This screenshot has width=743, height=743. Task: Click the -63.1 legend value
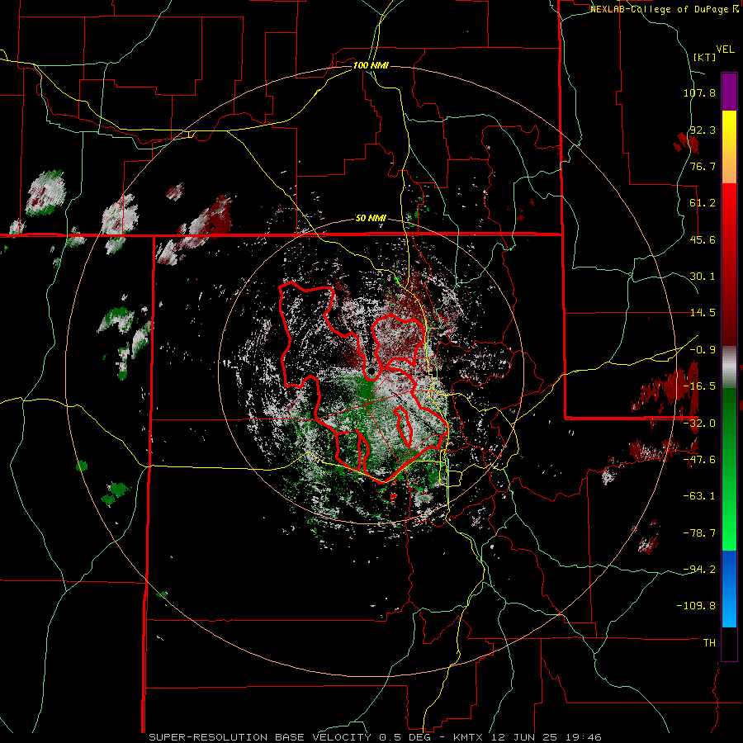[699, 496]
